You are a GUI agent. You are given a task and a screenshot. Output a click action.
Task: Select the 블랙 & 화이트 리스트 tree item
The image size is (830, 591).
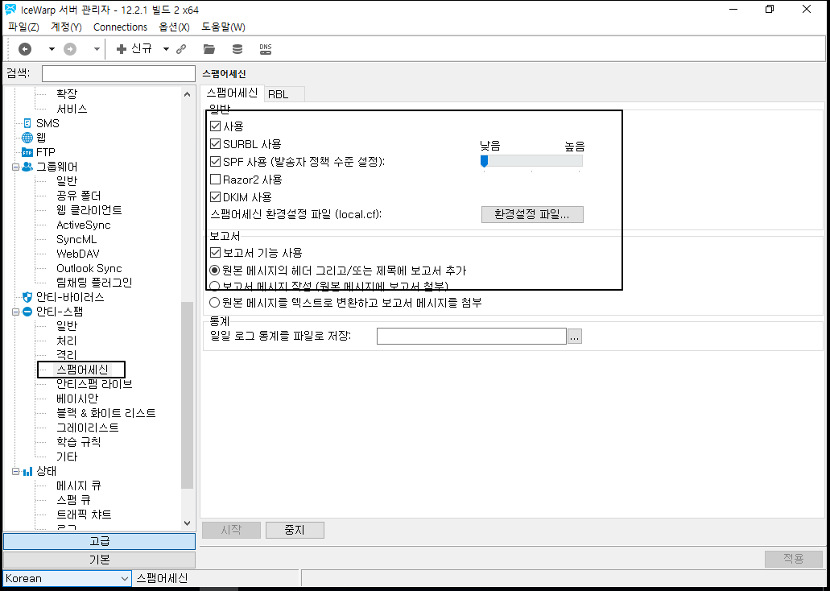pyautogui.click(x=106, y=413)
